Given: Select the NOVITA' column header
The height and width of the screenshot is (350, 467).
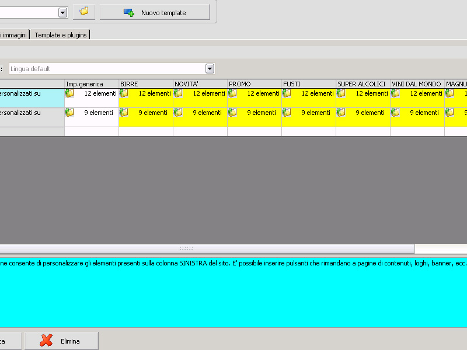Looking at the screenshot, I should (x=200, y=84).
